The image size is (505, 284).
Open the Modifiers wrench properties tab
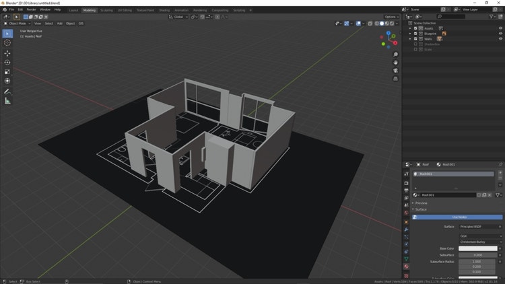click(x=407, y=229)
